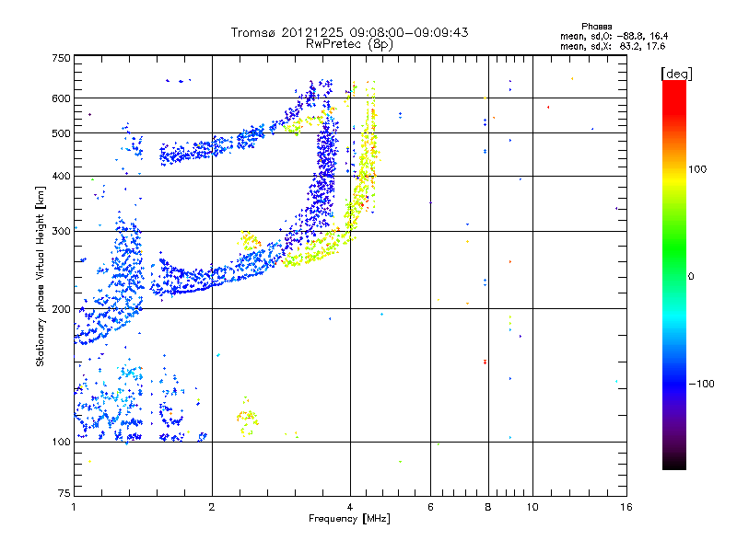Click the "mean, sd,O: -88.8, 16.4" statistics line
This screenshot has height=552, width=737.
614,36
